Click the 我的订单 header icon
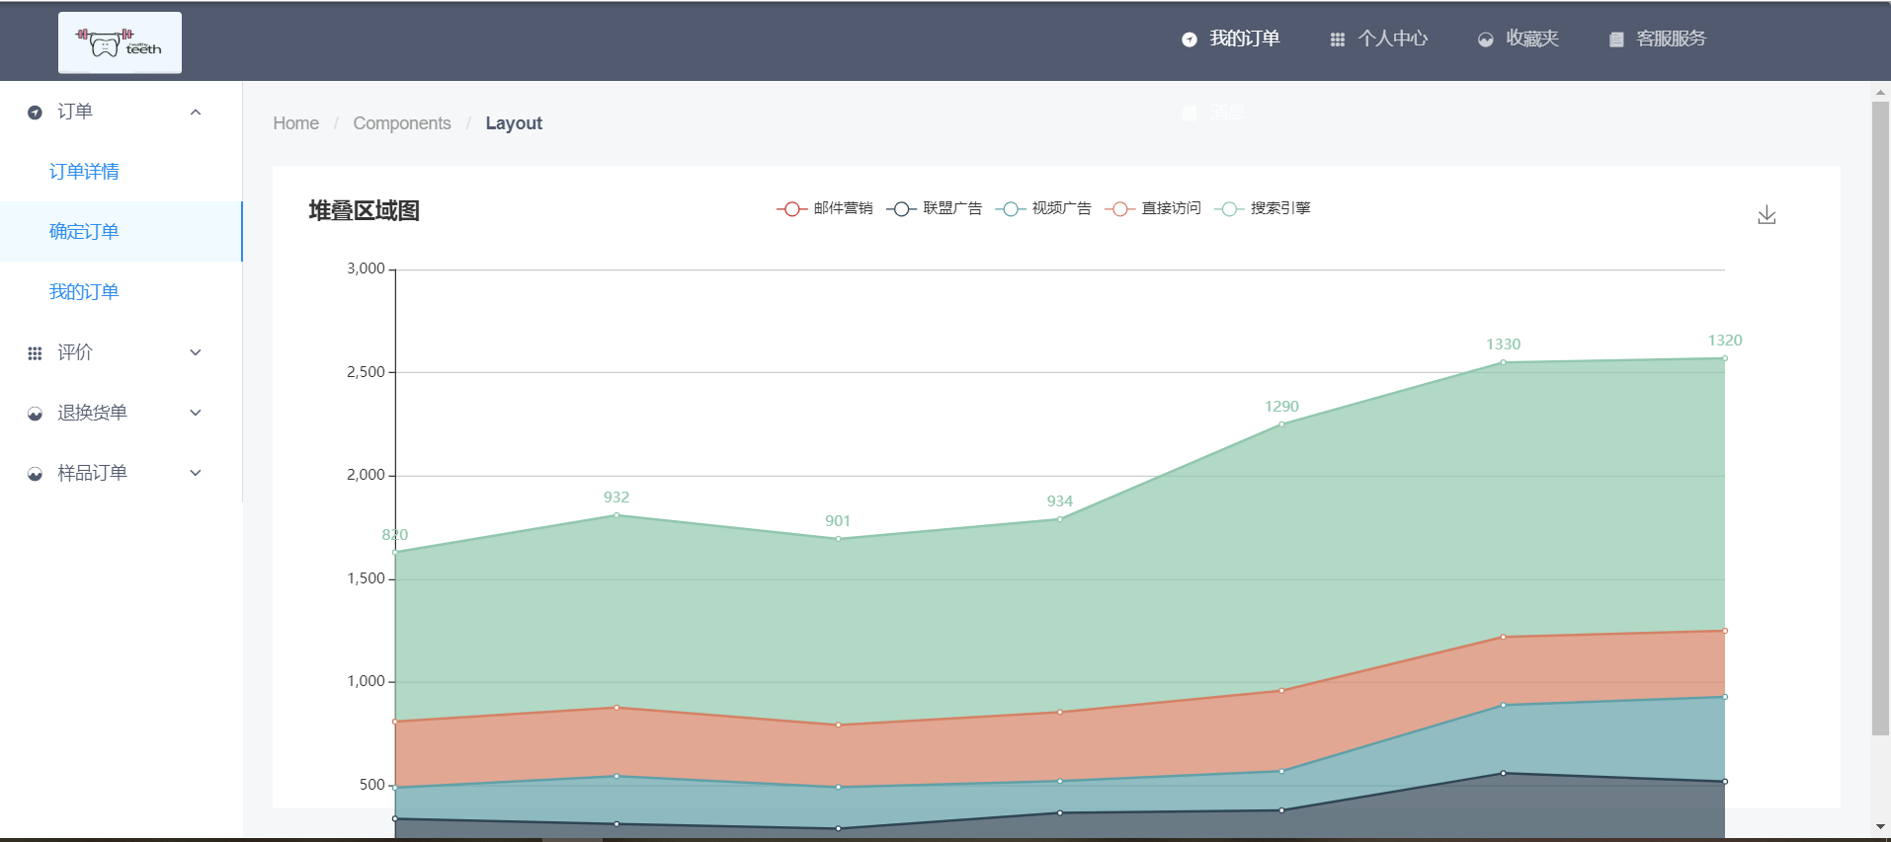Screen dimensions: 1891x842 point(1190,39)
